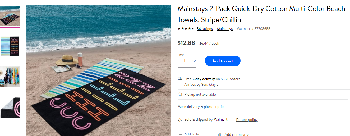Add the towels to cart
This screenshot has height=136, width=350.
coord(223,61)
